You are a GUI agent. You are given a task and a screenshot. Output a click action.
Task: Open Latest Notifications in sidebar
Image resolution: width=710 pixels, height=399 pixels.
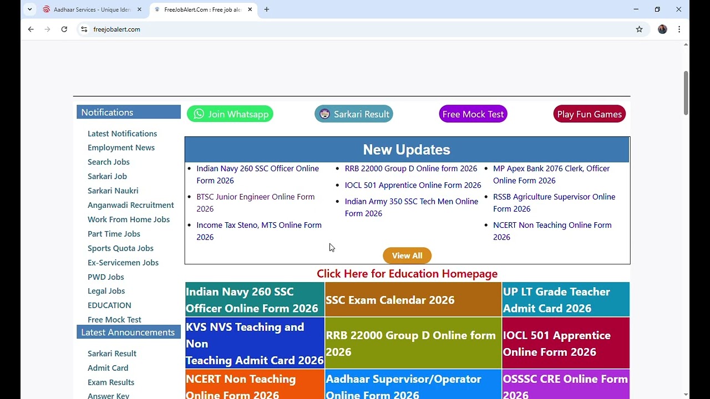122,134
